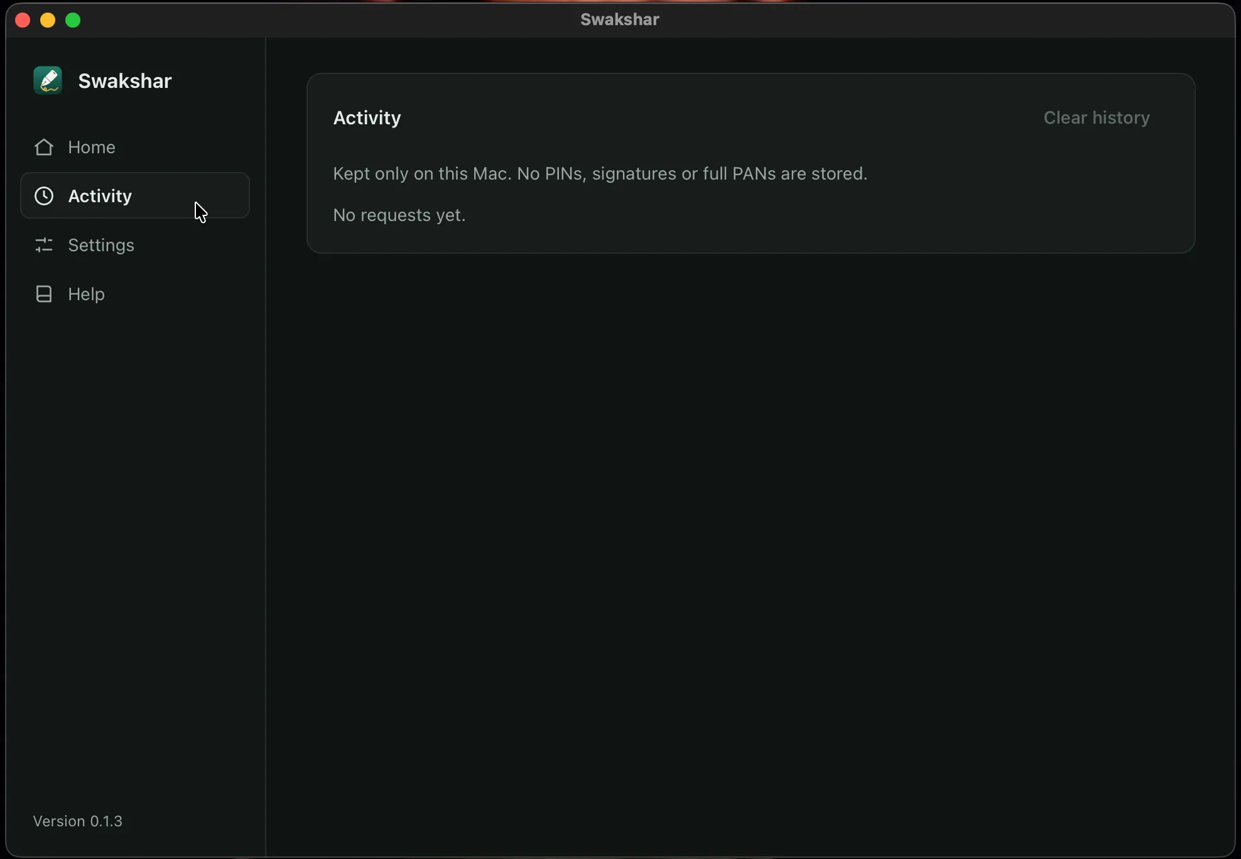Minimize the Swakshar window
Screen dimensions: 1241x859
click(48, 20)
